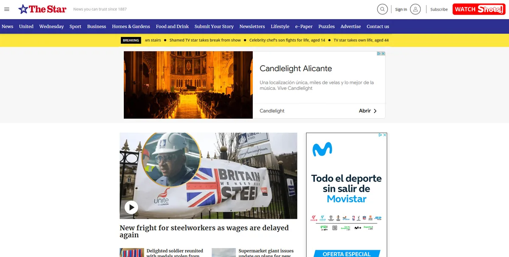Click the Candlelight advertiser name text
This screenshot has height=257, width=509.
[x=272, y=111]
